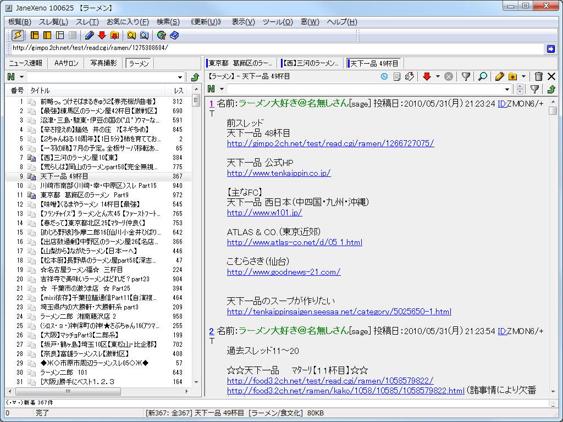
Task: Select thread row ラーメン二郎 101
Action: [99, 373]
